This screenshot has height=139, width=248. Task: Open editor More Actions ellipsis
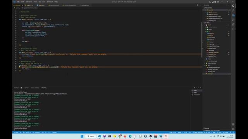[200, 5]
